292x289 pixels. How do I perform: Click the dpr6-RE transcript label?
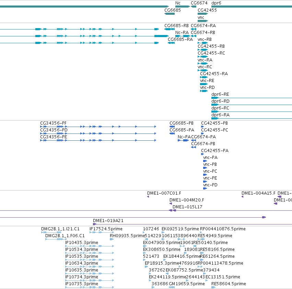tap(220, 94)
